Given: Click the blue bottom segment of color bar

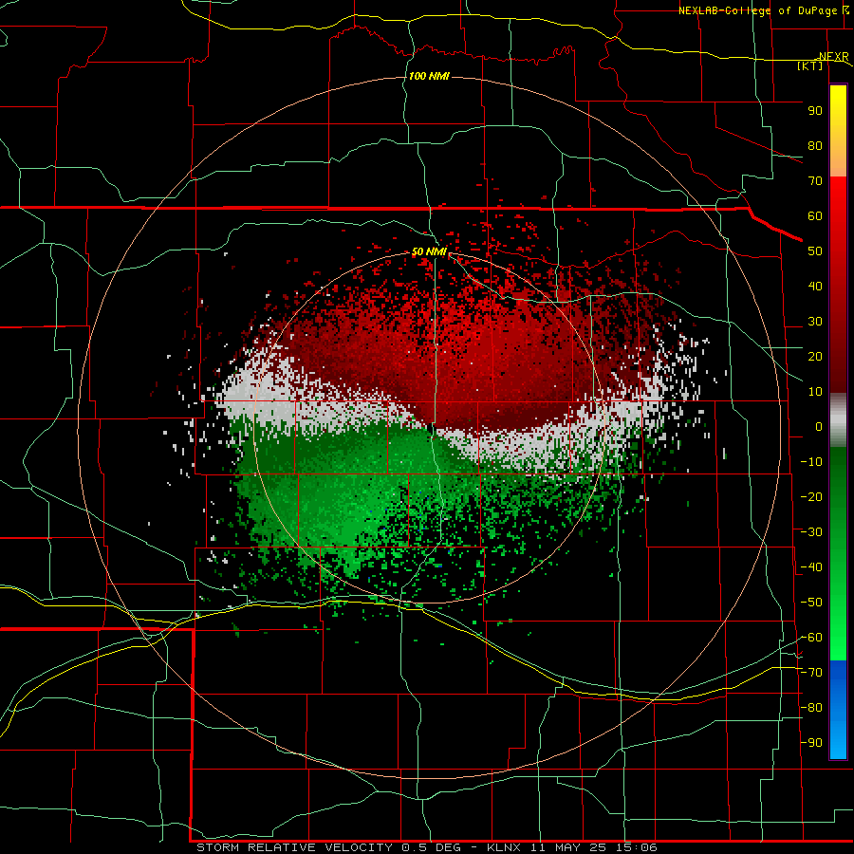Looking at the screenshot, I should 838,708.
